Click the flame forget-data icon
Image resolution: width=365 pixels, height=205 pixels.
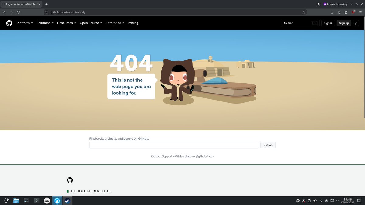click(339, 12)
